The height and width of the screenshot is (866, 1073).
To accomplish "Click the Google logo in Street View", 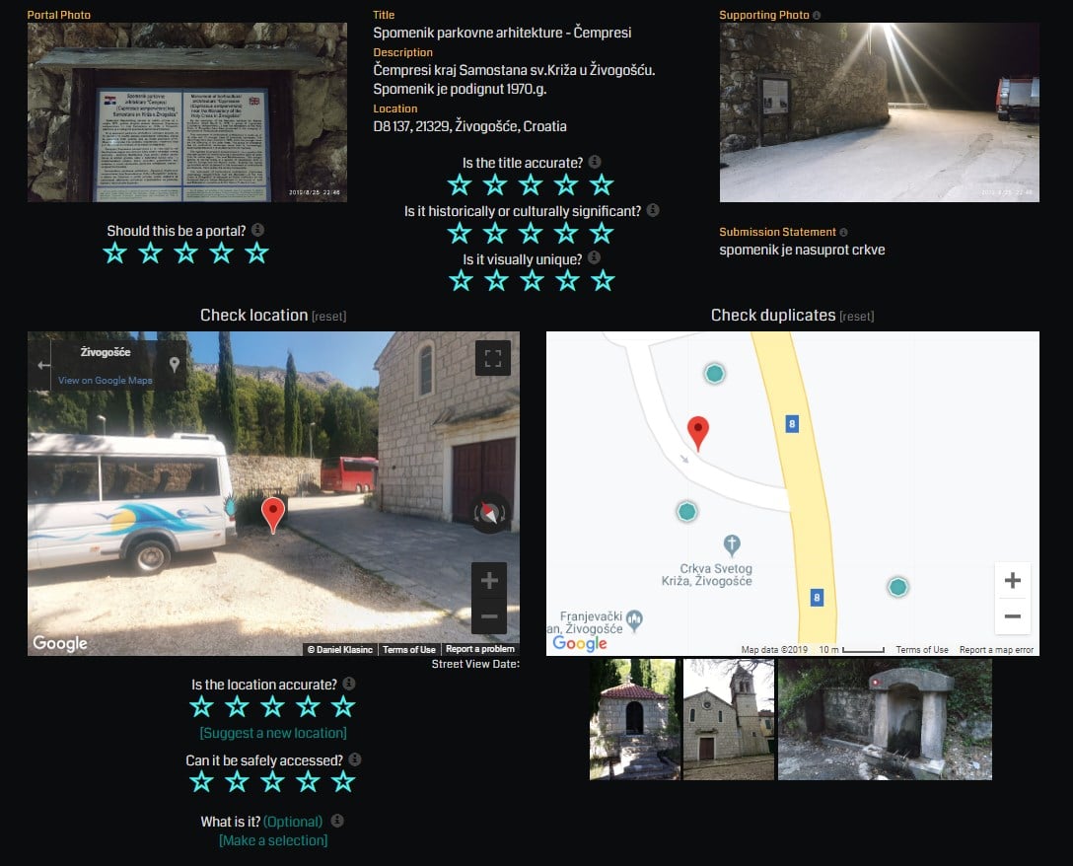I will [60, 643].
